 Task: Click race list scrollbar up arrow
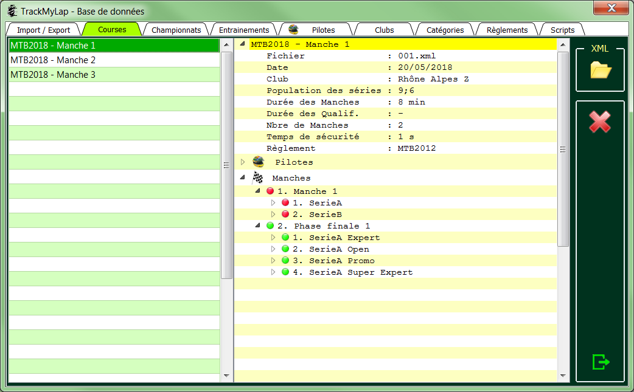[x=226, y=44]
